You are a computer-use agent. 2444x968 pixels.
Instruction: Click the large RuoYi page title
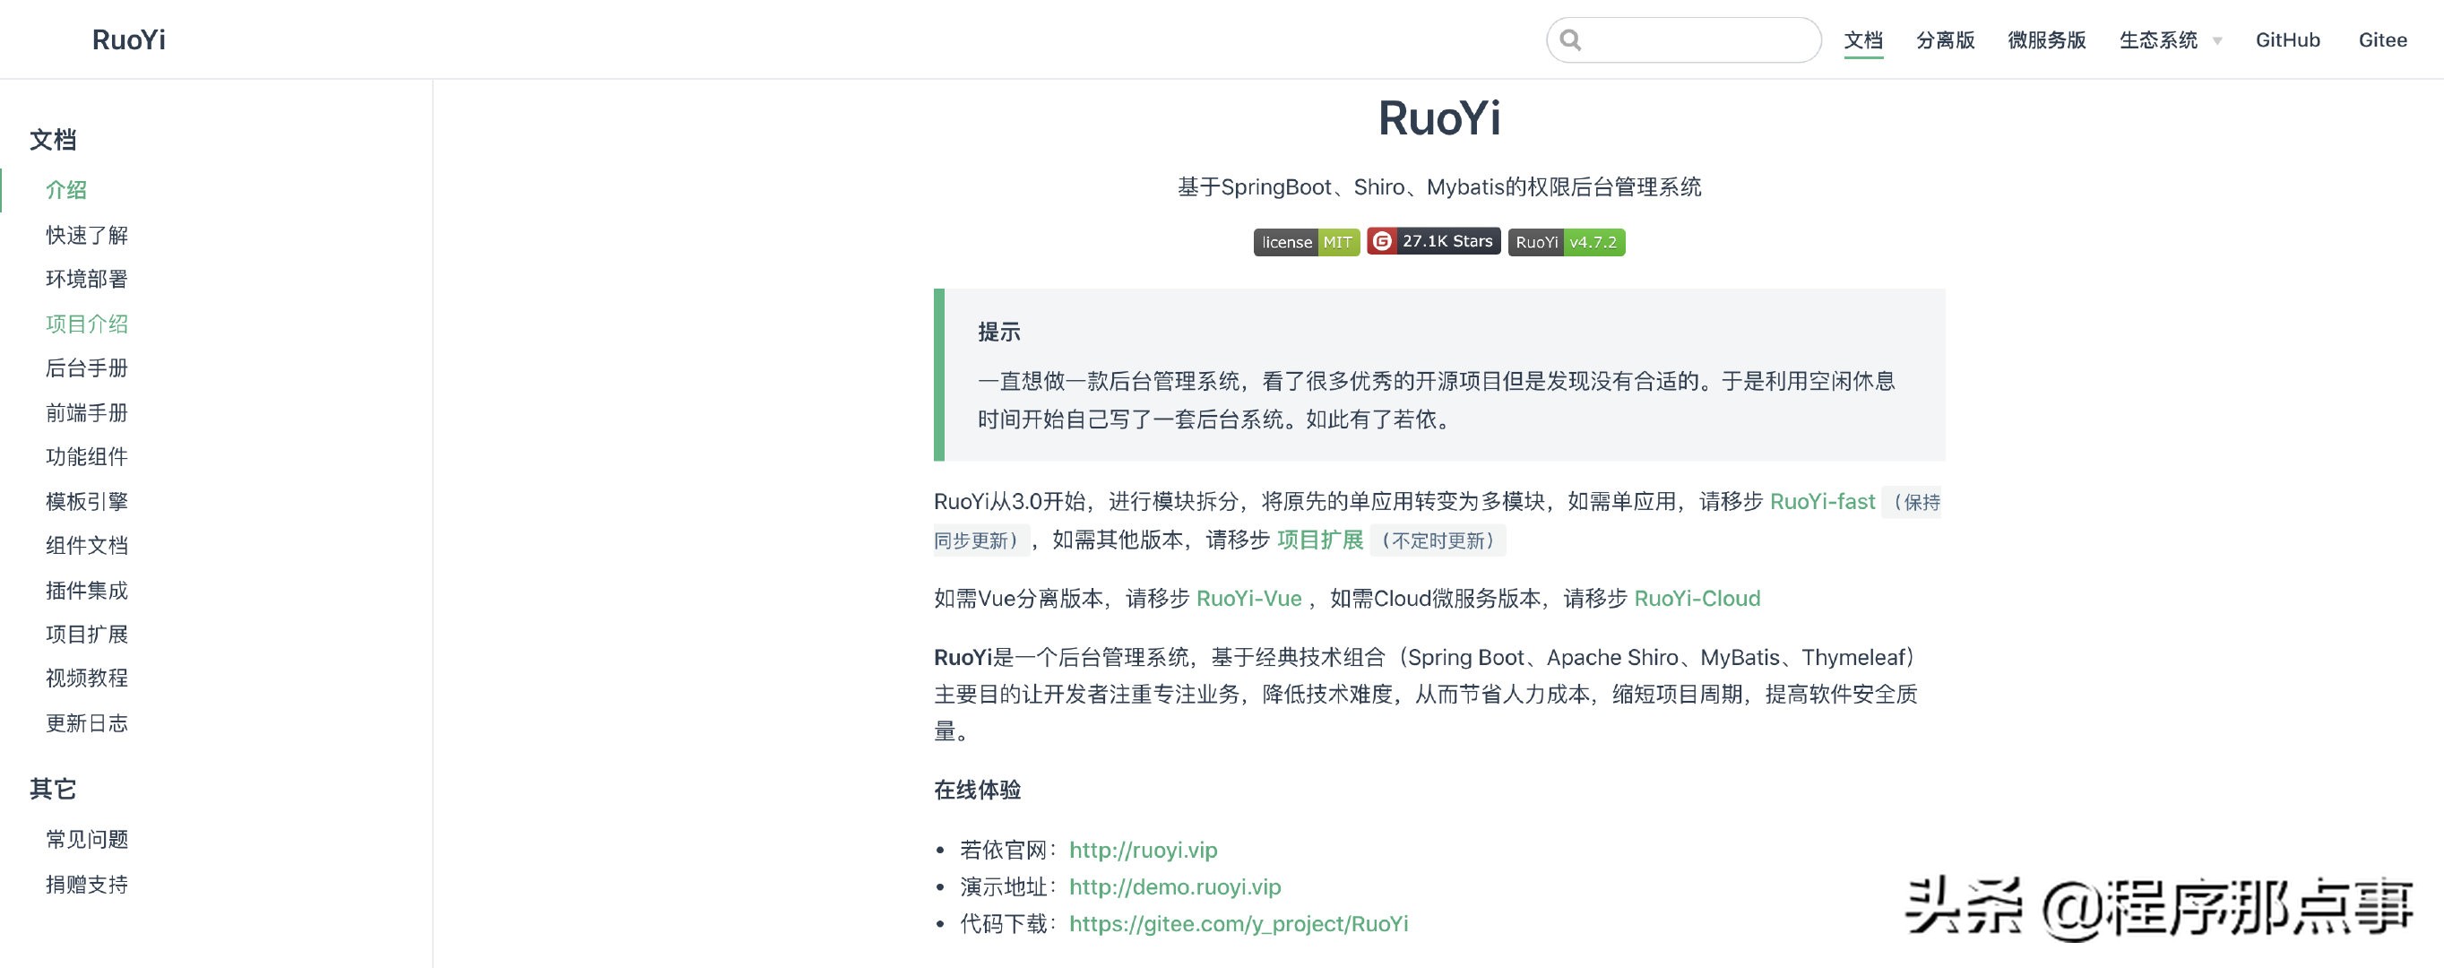pyautogui.click(x=1438, y=118)
